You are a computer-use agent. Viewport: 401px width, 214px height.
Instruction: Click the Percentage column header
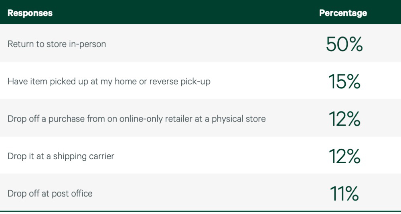[x=343, y=13]
